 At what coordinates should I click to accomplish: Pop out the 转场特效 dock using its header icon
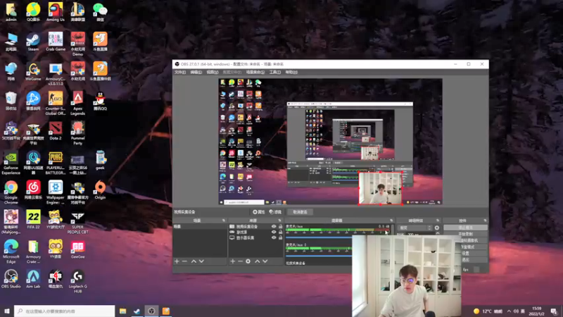pyautogui.click(x=438, y=220)
